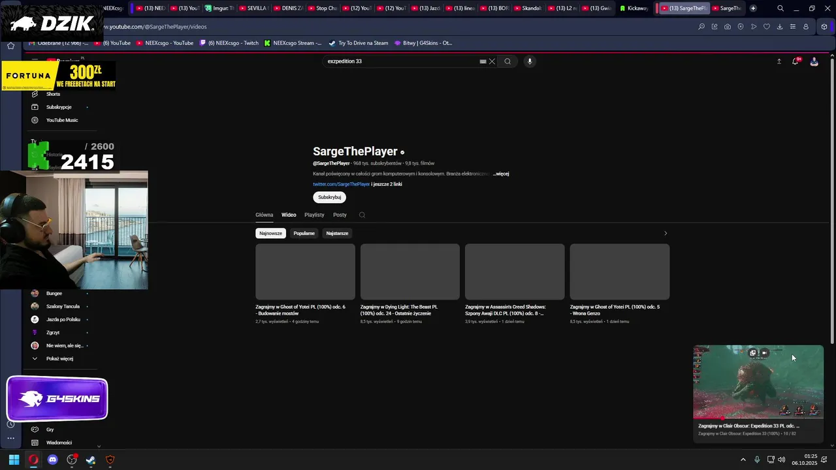Click the Subskrybuj button
836x470 pixels.
point(329,197)
